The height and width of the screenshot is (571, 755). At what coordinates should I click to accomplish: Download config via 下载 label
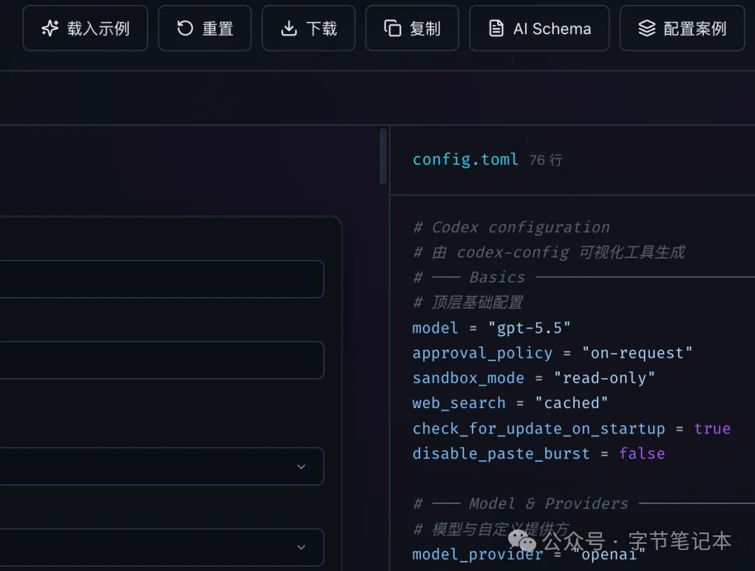322,29
